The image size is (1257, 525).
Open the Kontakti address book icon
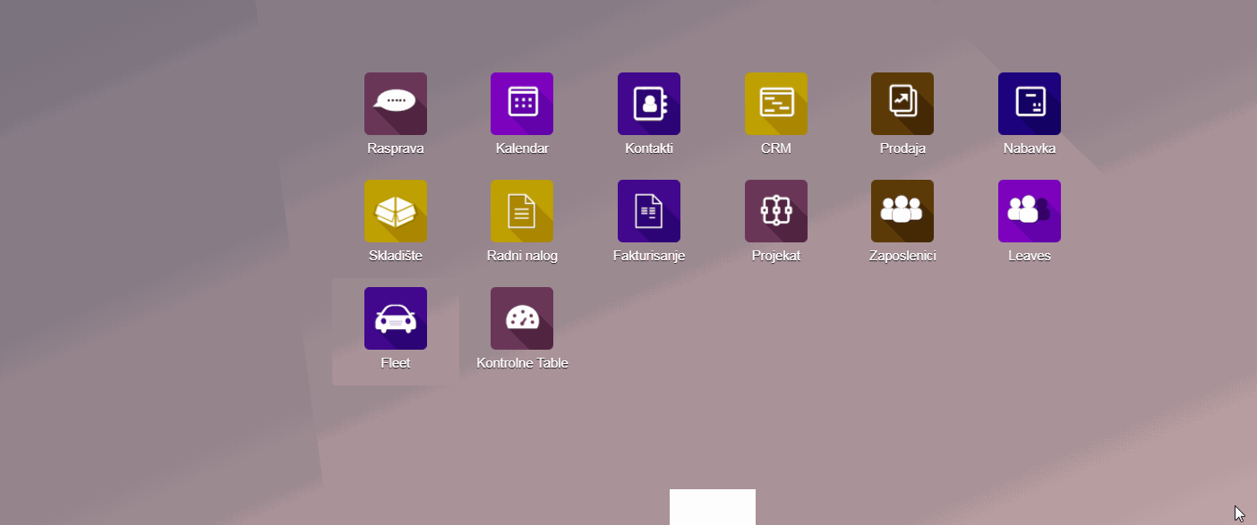[649, 104]
